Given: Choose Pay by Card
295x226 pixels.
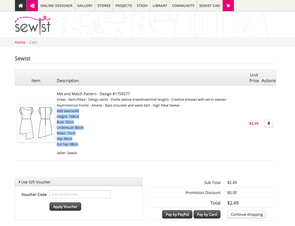Looking at the screenshot, I should point(207,214).
